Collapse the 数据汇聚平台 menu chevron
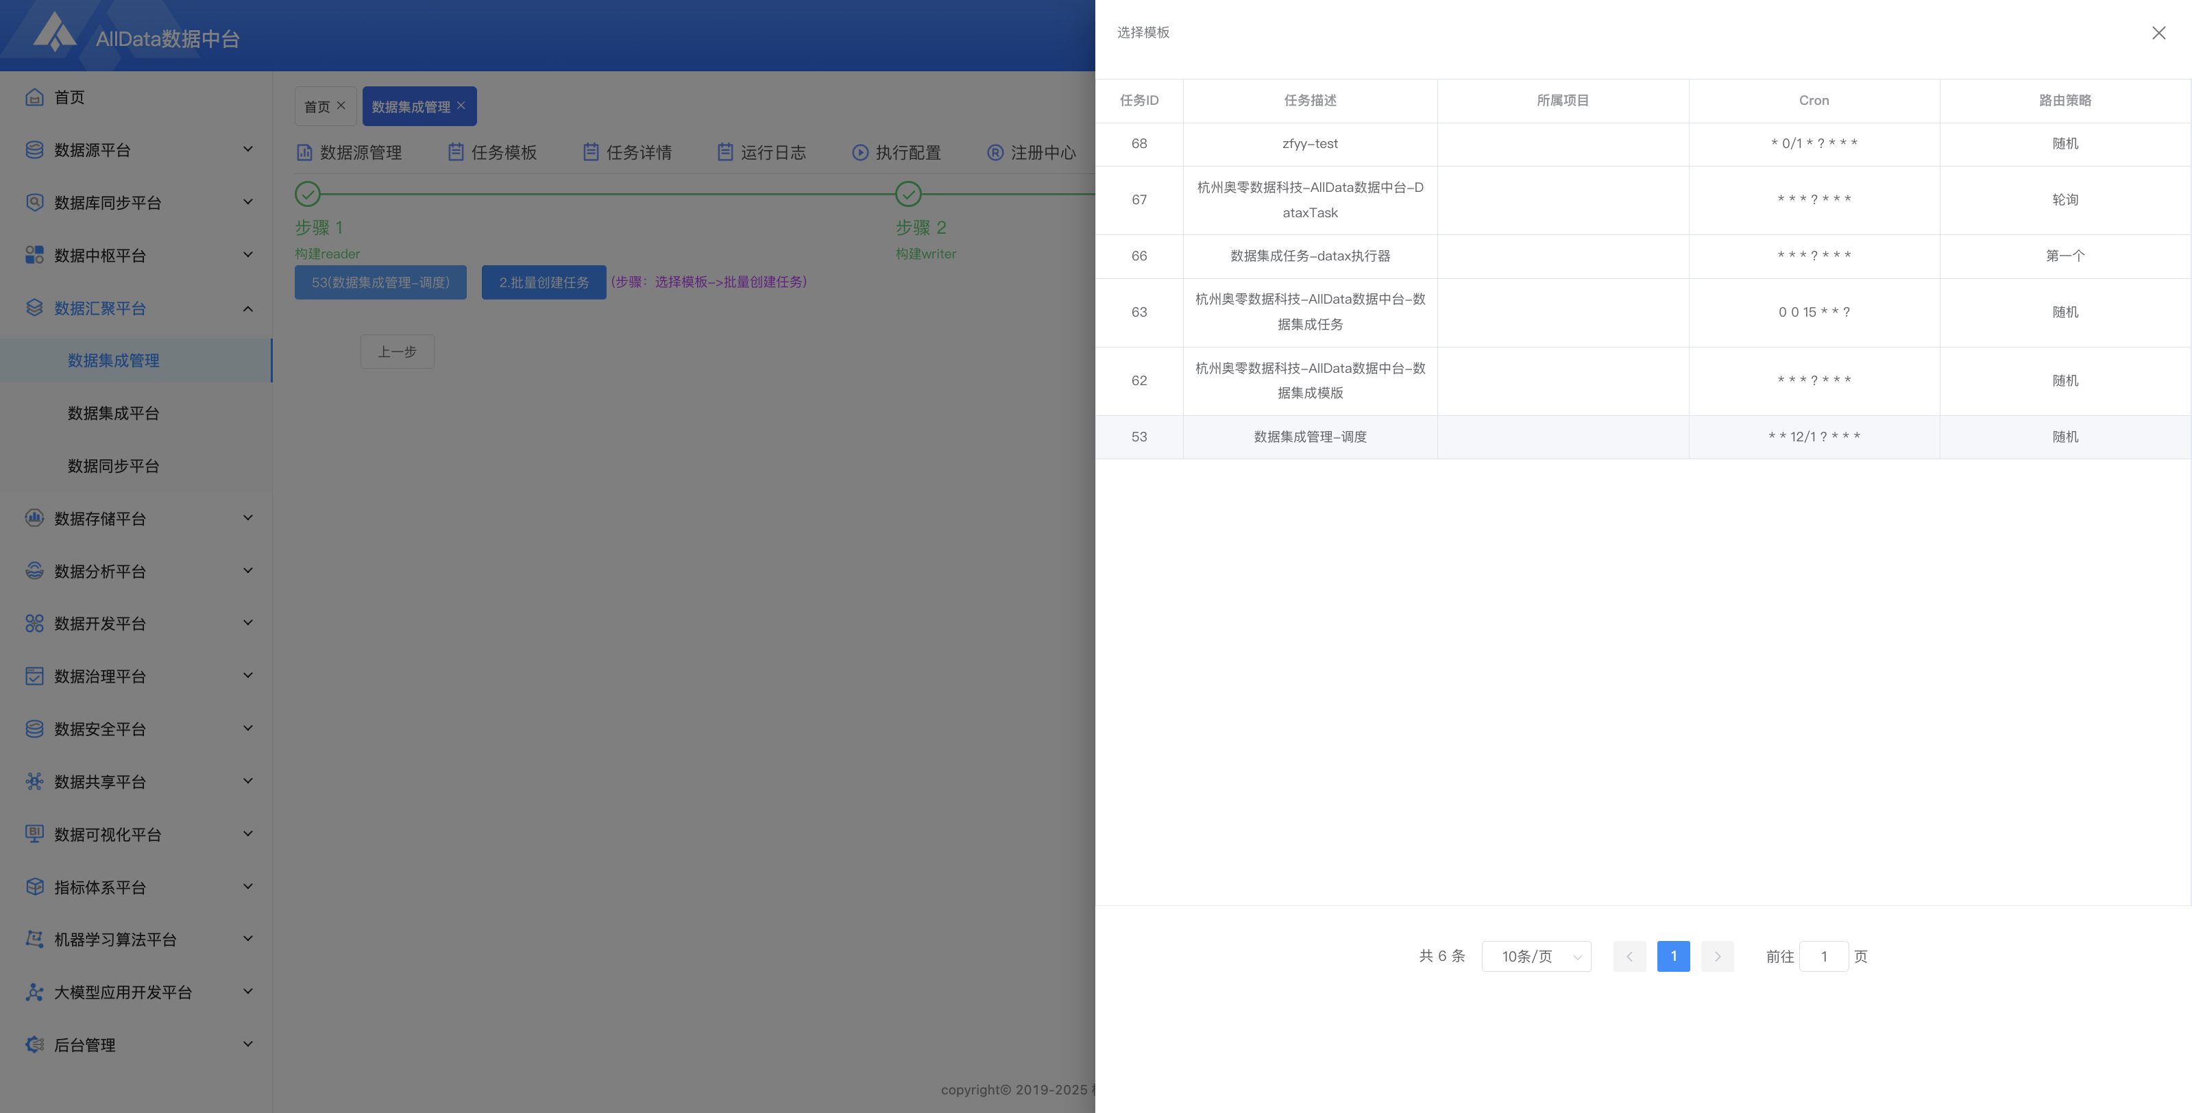Image resolution: width=2192 pixels, height=1113 pixels. tap(247, 308)
